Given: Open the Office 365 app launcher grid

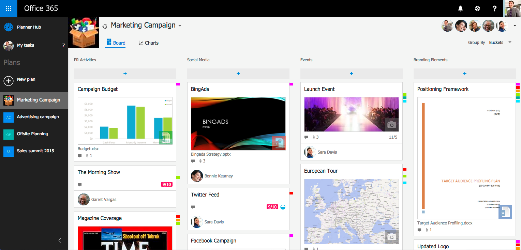Looking at the screenshot, I should coord(9,9).
